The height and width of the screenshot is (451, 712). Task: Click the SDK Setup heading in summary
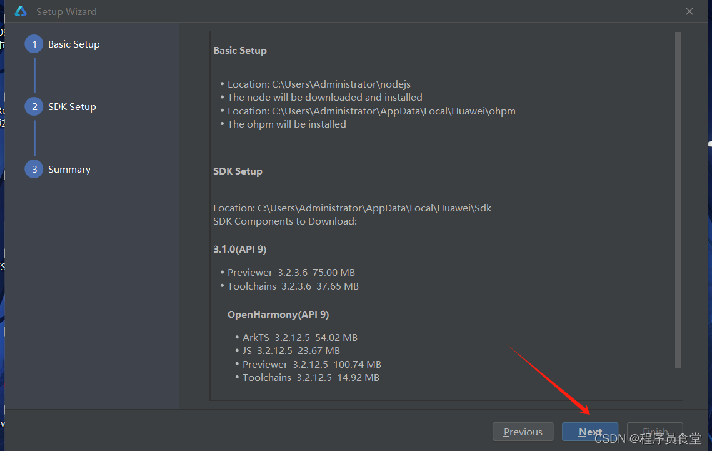238,171
